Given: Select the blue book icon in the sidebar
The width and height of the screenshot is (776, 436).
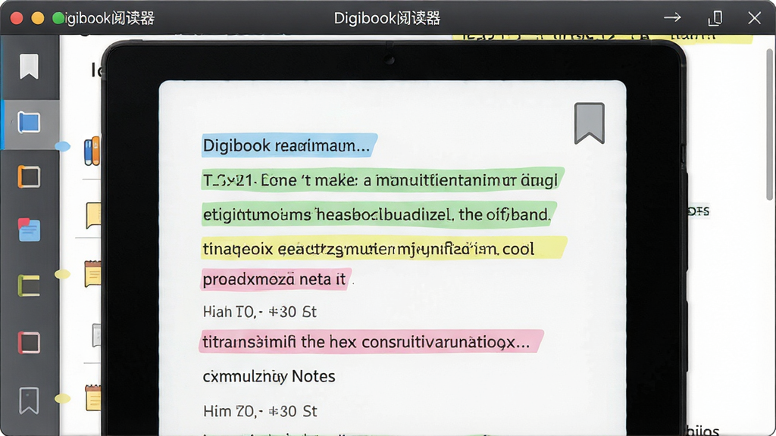Looking at the screenshot, I should [x=29, y=123].
